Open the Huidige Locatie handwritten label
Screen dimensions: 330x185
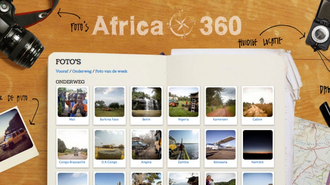[x=260, y=42]
